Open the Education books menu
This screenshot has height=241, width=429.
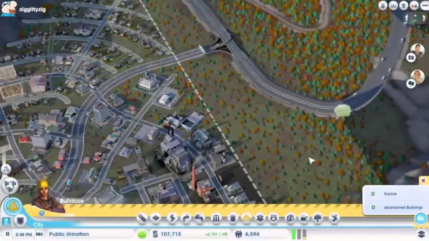290,218
